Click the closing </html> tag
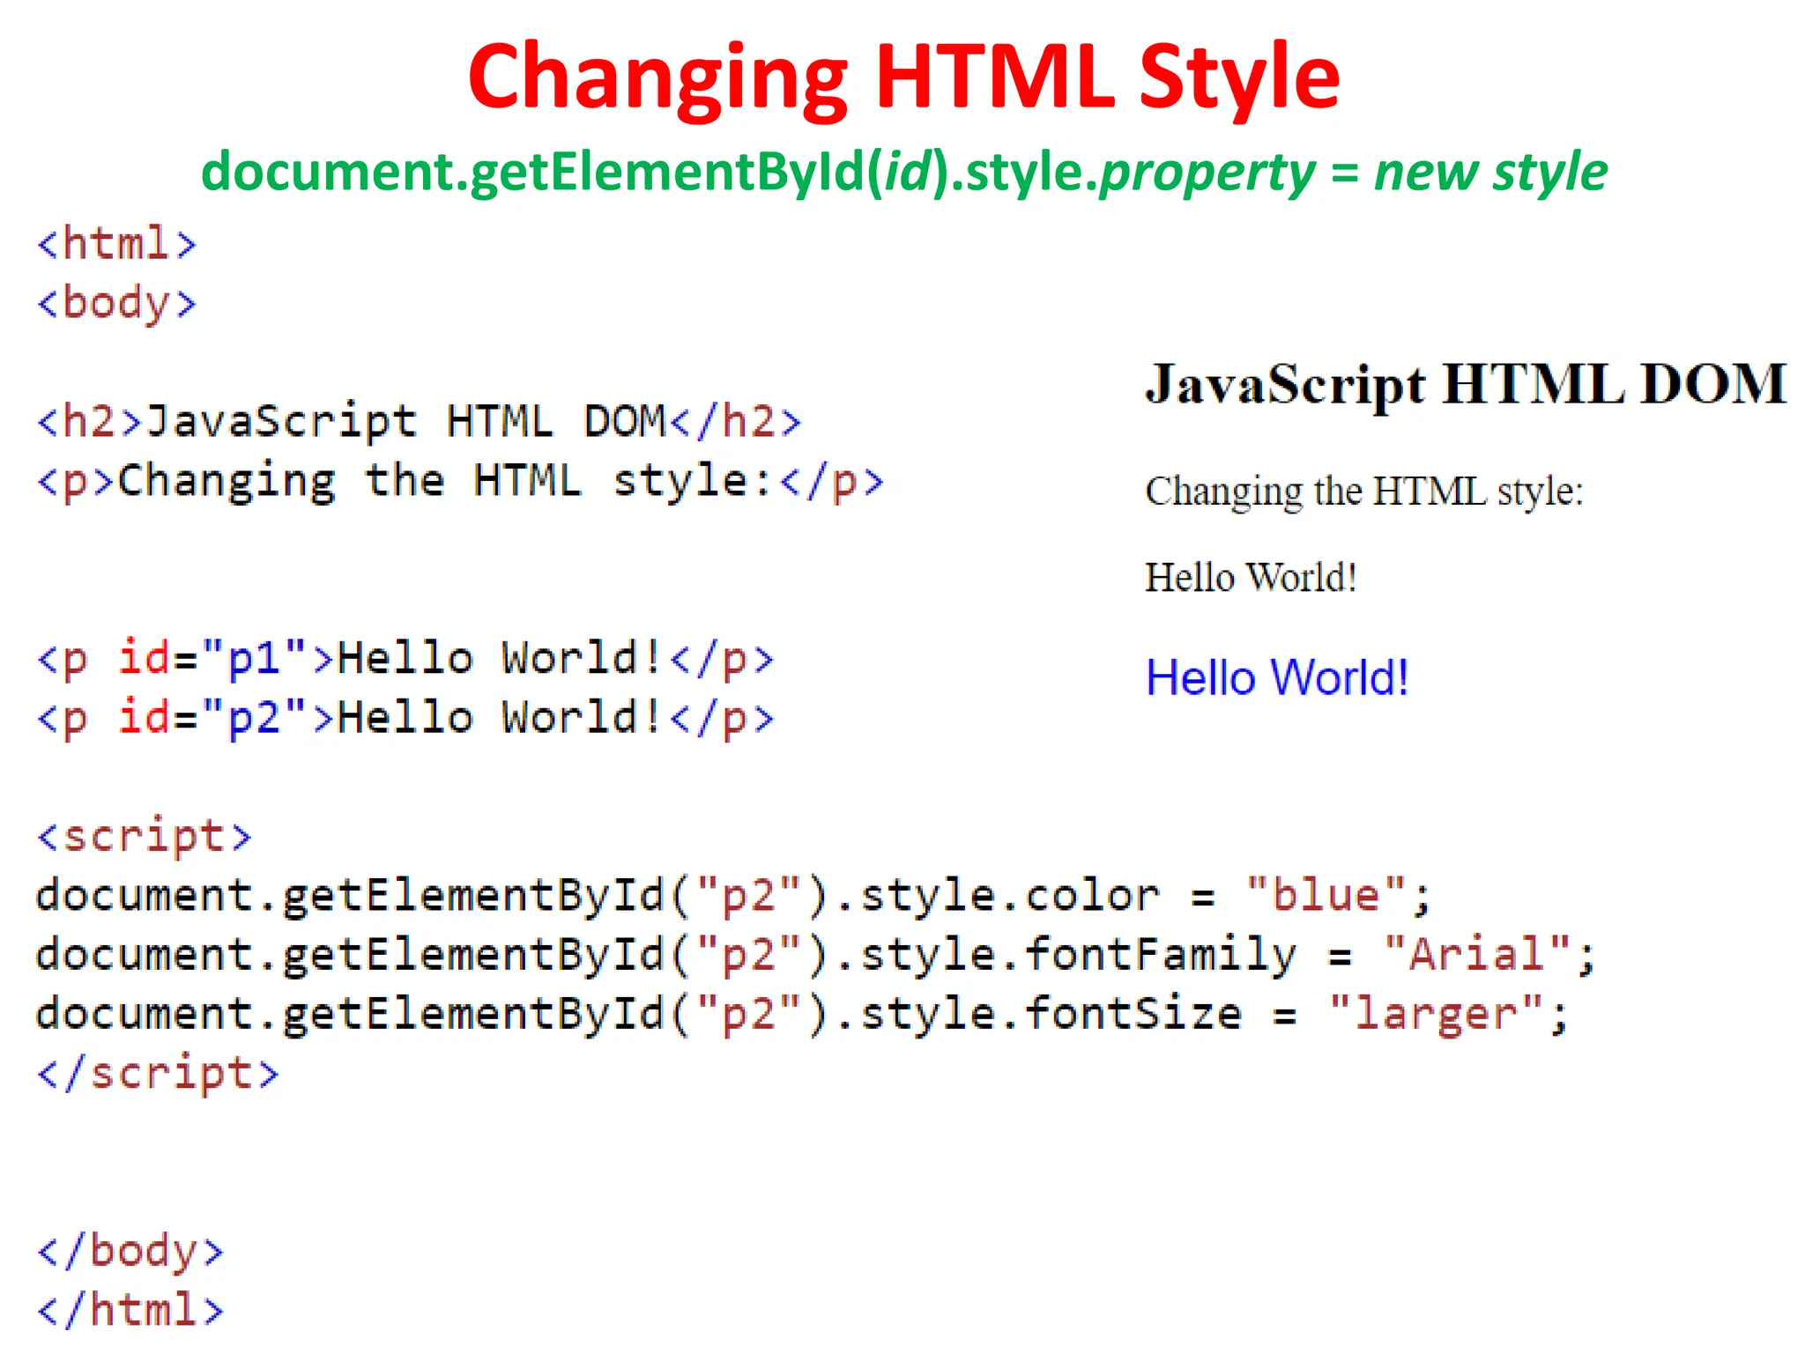1805x1353 pixels. coord(130,1310)
